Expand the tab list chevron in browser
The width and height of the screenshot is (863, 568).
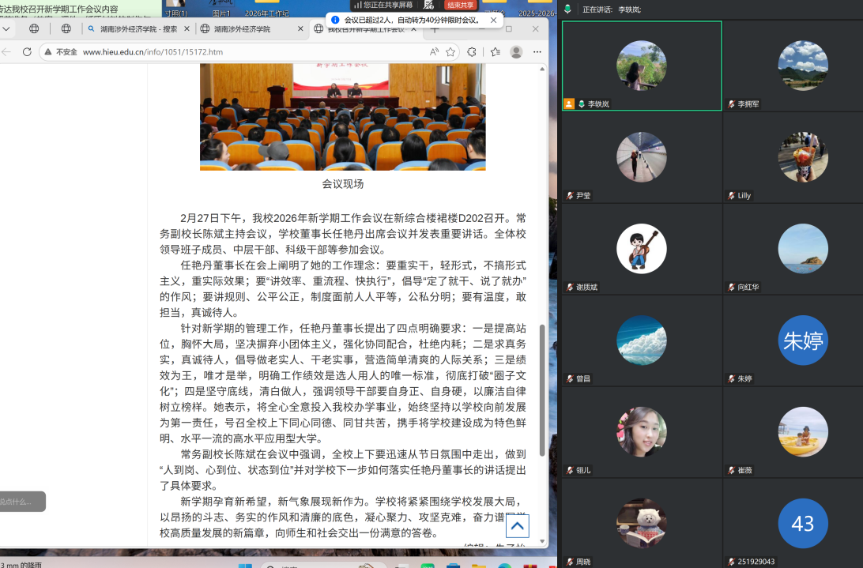tap(6, 28)
